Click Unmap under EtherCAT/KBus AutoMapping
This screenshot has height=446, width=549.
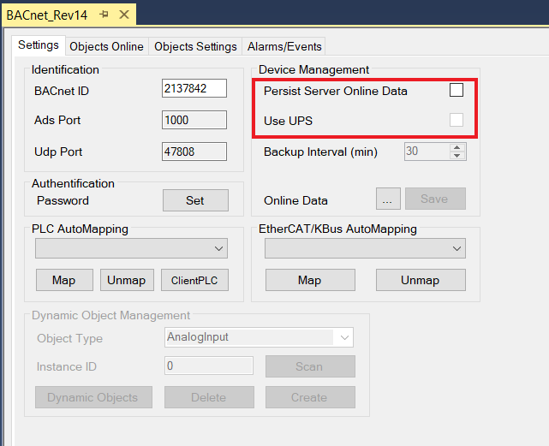pyautogui.click(x=421, y=280)
